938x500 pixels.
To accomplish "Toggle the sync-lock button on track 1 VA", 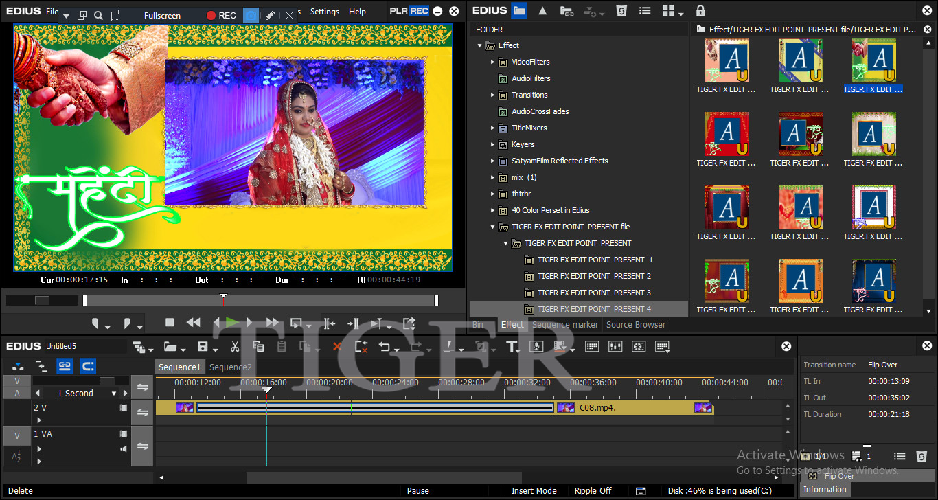I will pyautogui.click(x=142, y=446).
